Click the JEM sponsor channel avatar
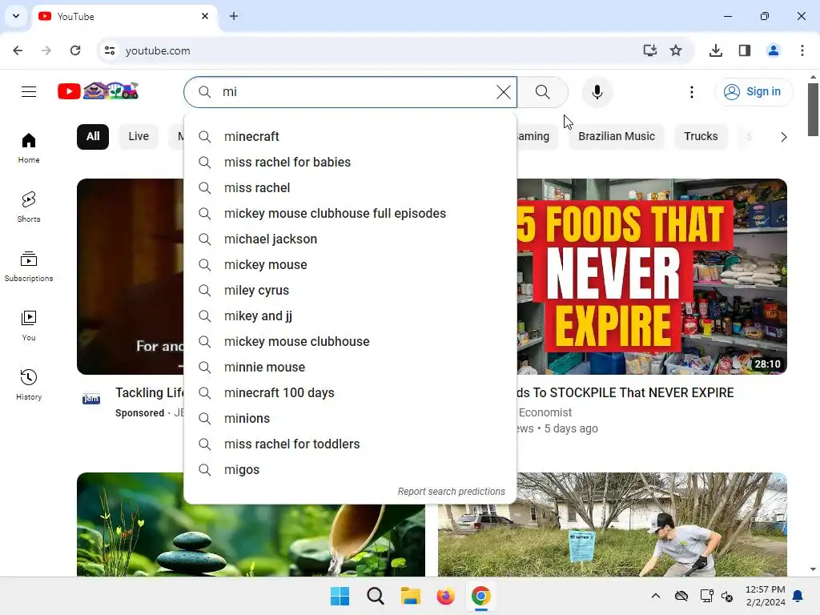Screen dimensions: 820x615 (x=91, y=399)
